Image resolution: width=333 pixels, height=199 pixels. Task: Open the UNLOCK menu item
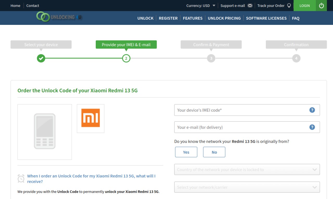tap(145, 18)
